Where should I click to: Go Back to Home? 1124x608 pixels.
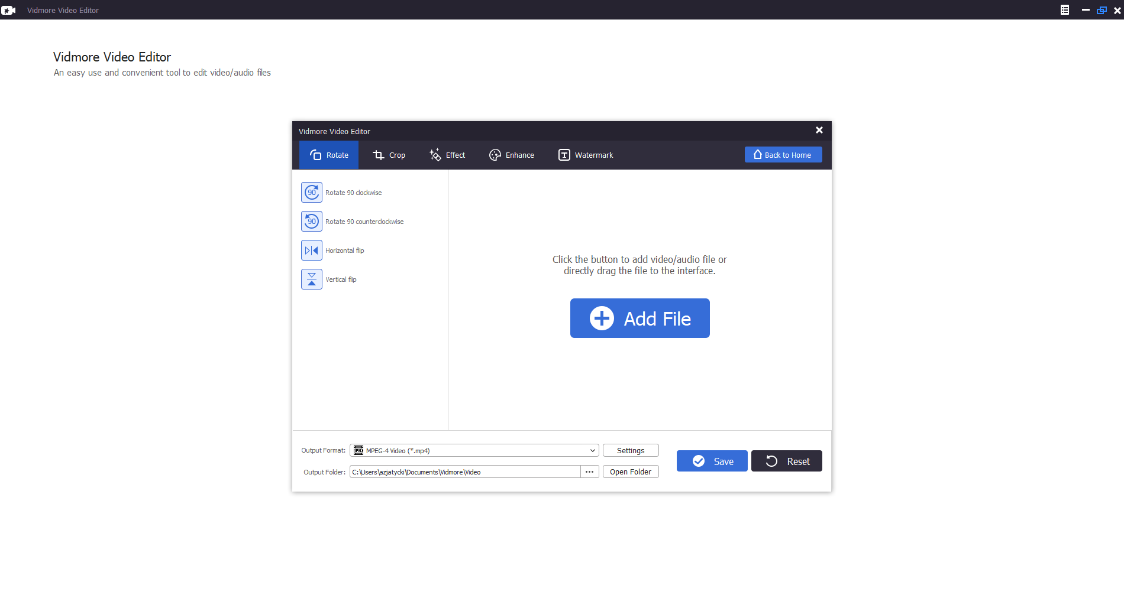(783, 155)
